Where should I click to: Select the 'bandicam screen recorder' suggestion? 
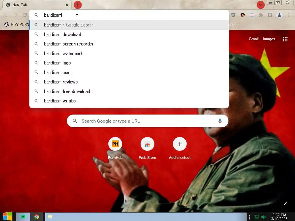click(129, 44)
